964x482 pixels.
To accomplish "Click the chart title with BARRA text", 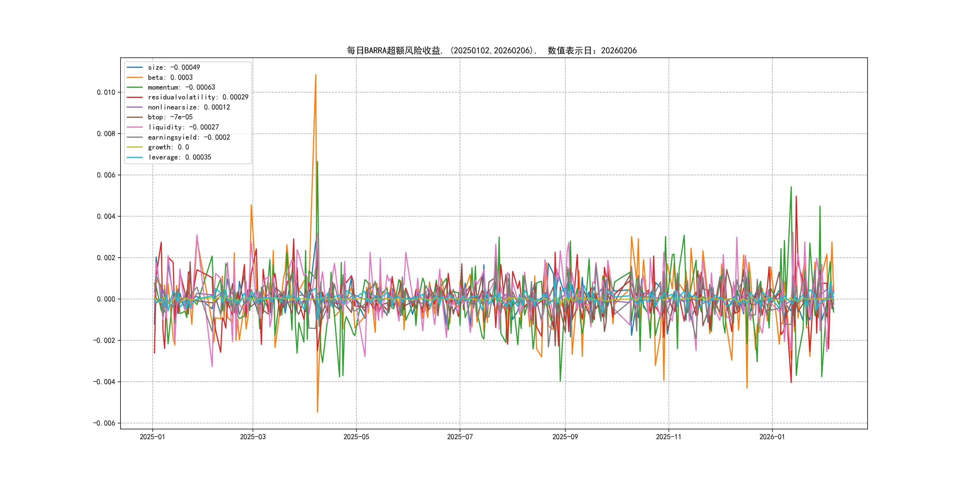I will [491, 51].
